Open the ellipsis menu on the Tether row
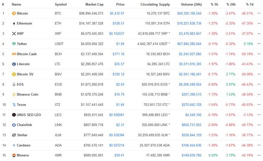 click(x=259, y=44)
